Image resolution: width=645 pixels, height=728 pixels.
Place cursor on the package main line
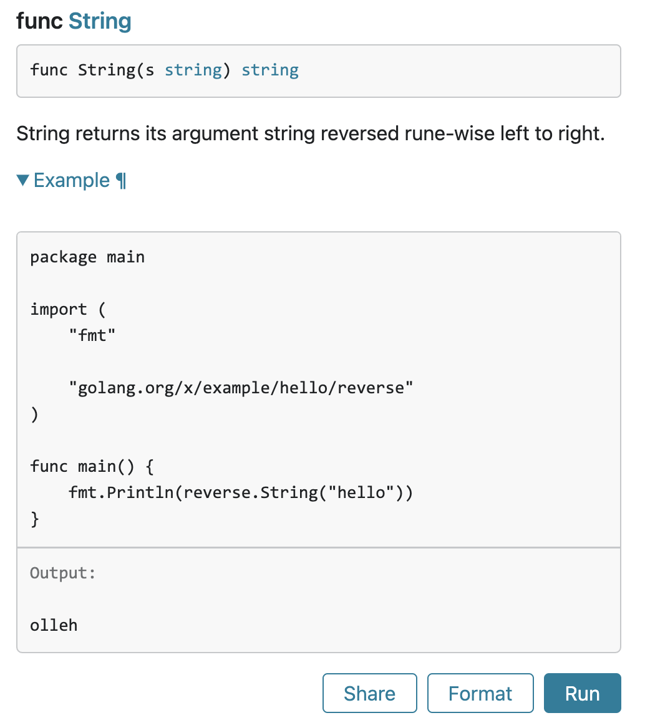point(87,257)
